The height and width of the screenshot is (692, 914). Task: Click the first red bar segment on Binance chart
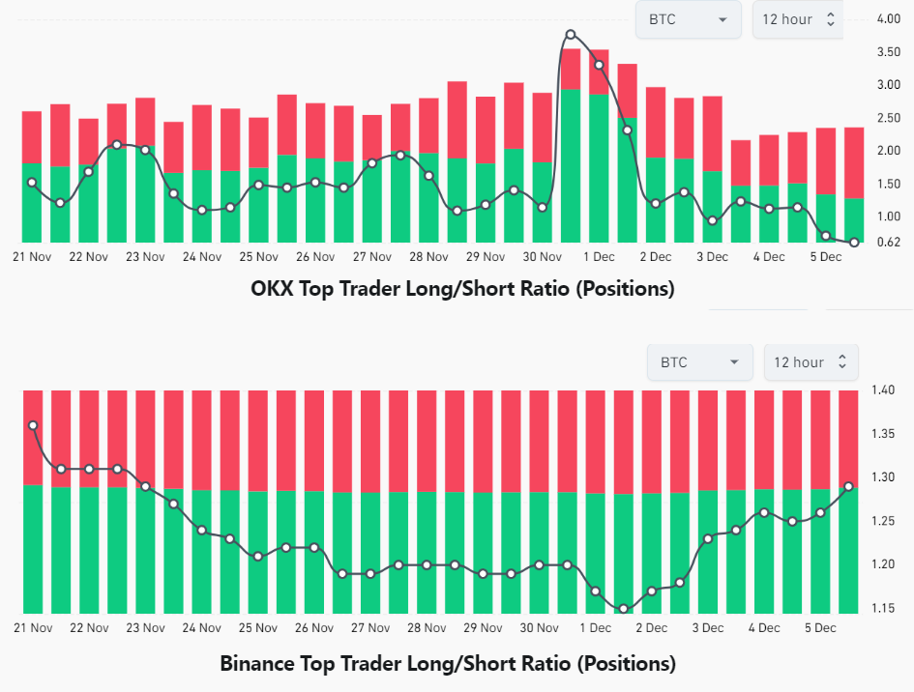33,438
